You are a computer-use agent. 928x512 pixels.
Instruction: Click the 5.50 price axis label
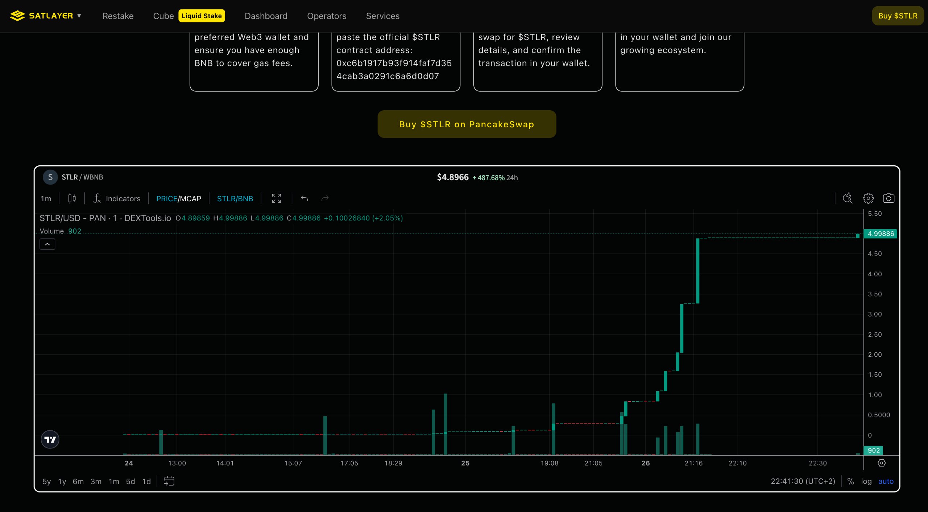(875, 214)
